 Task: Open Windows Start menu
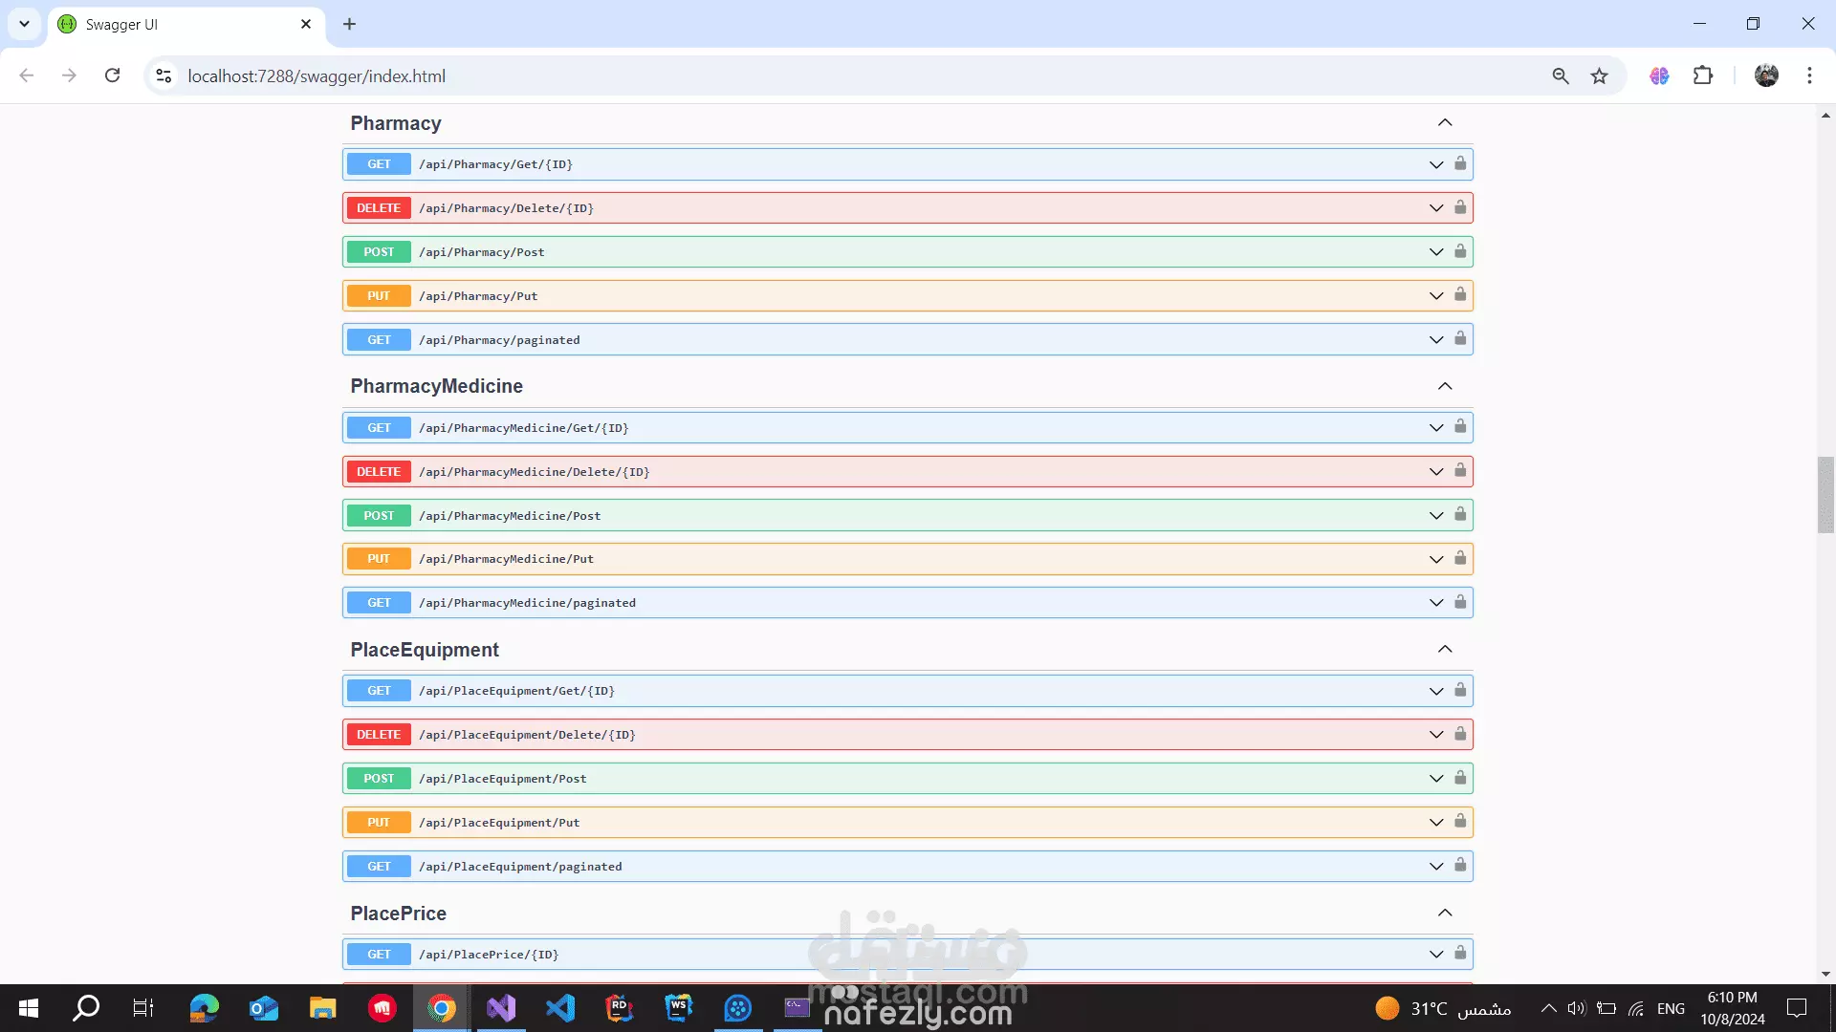point(29,1008)
